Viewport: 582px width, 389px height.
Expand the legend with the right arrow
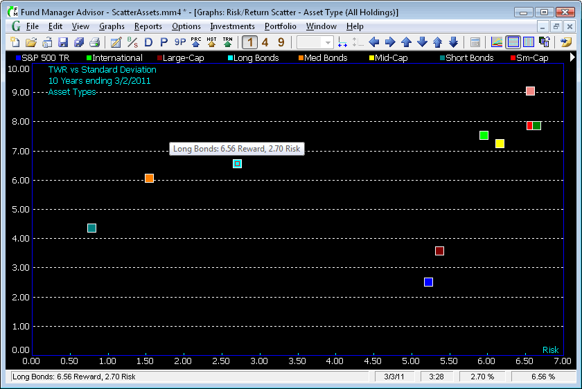tap(572, 58)
